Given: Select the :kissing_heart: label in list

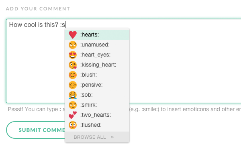Looking at the screenshot, I should point(98,65).
